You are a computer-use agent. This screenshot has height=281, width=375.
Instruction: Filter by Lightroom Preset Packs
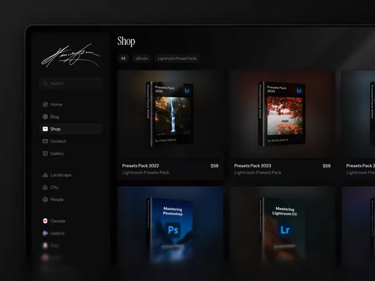coord(177,58)
